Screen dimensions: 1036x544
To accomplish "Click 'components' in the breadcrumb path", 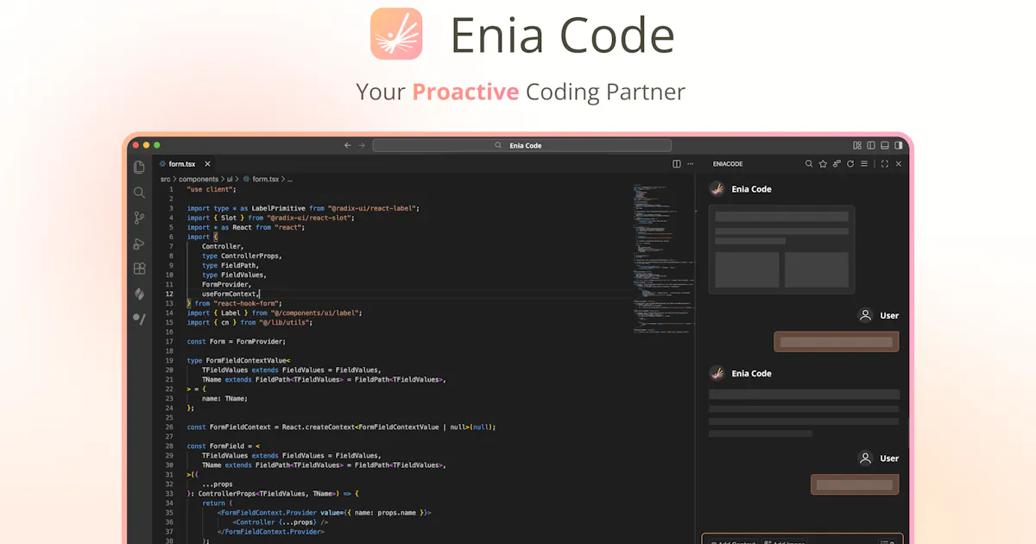I will (199, 180).
